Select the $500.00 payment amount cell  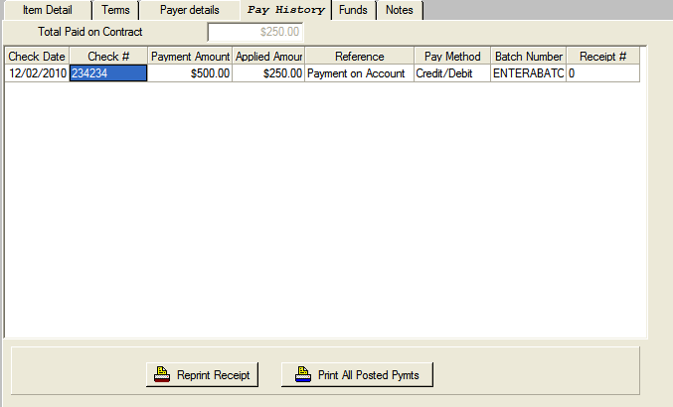click(x=190, y=73)
